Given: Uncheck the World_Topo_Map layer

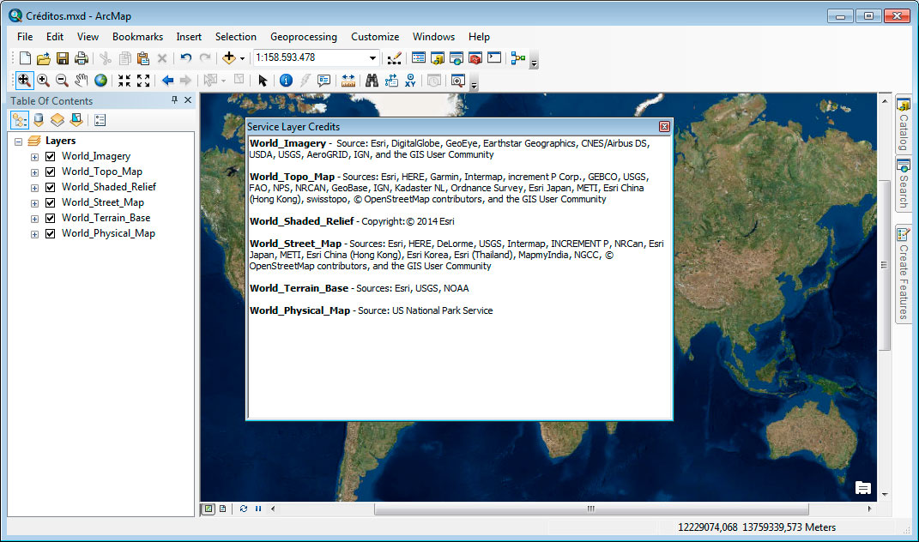Looking at the screenshot, I should pyautogui.click(x=51, y=172).
